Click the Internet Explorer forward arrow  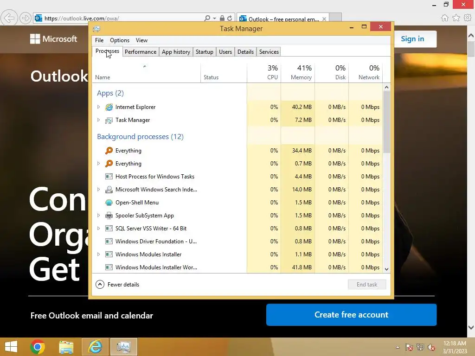point(26,18)
